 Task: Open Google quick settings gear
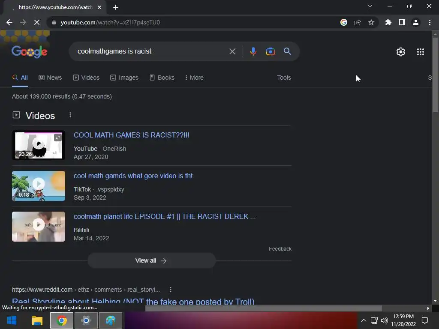pos(401,52)
